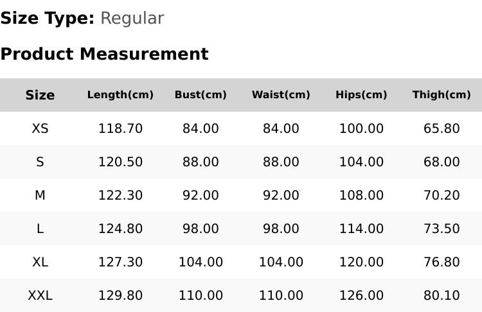Select the S size row label
The image size is (482, 312).
[x=40, y=162]
